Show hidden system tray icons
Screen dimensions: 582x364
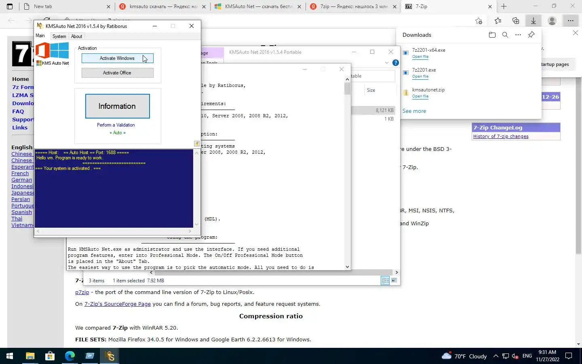[496, 356]
